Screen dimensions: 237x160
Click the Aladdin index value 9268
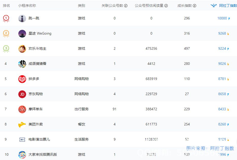click(222, 33)
